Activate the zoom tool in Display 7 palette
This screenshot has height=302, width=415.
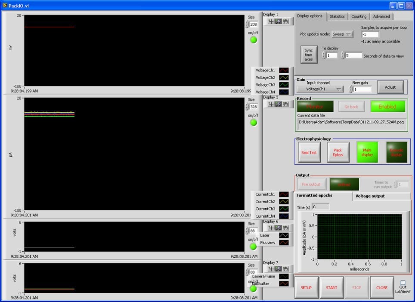[278, 269]
